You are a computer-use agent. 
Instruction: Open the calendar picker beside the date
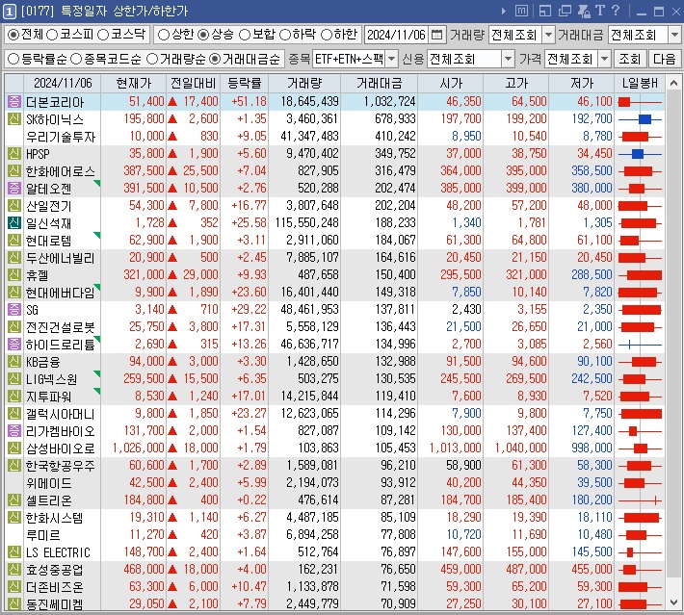[436, 35]
